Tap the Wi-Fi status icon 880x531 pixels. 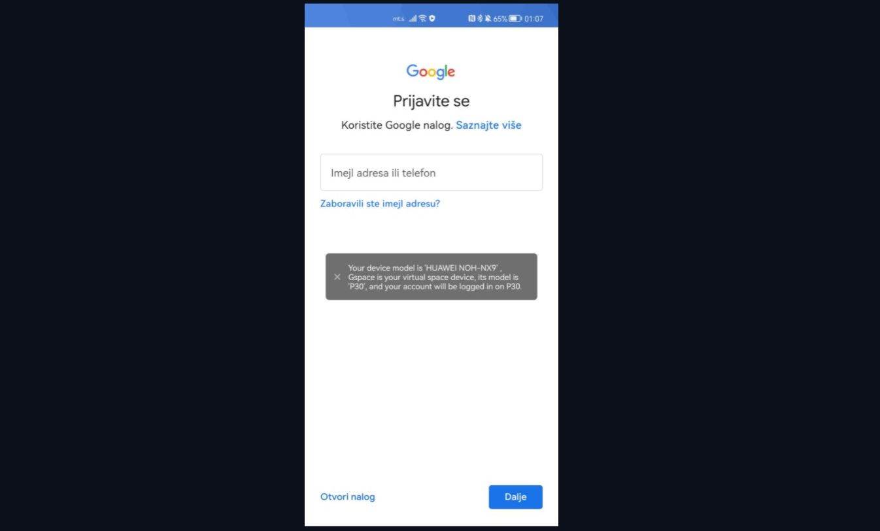(422, 18)
